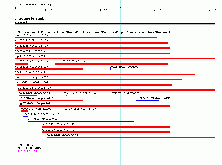Click the SPINT4|NM_178455 gene label
This screenshot has height=165, width=222.
coord(30,148)
